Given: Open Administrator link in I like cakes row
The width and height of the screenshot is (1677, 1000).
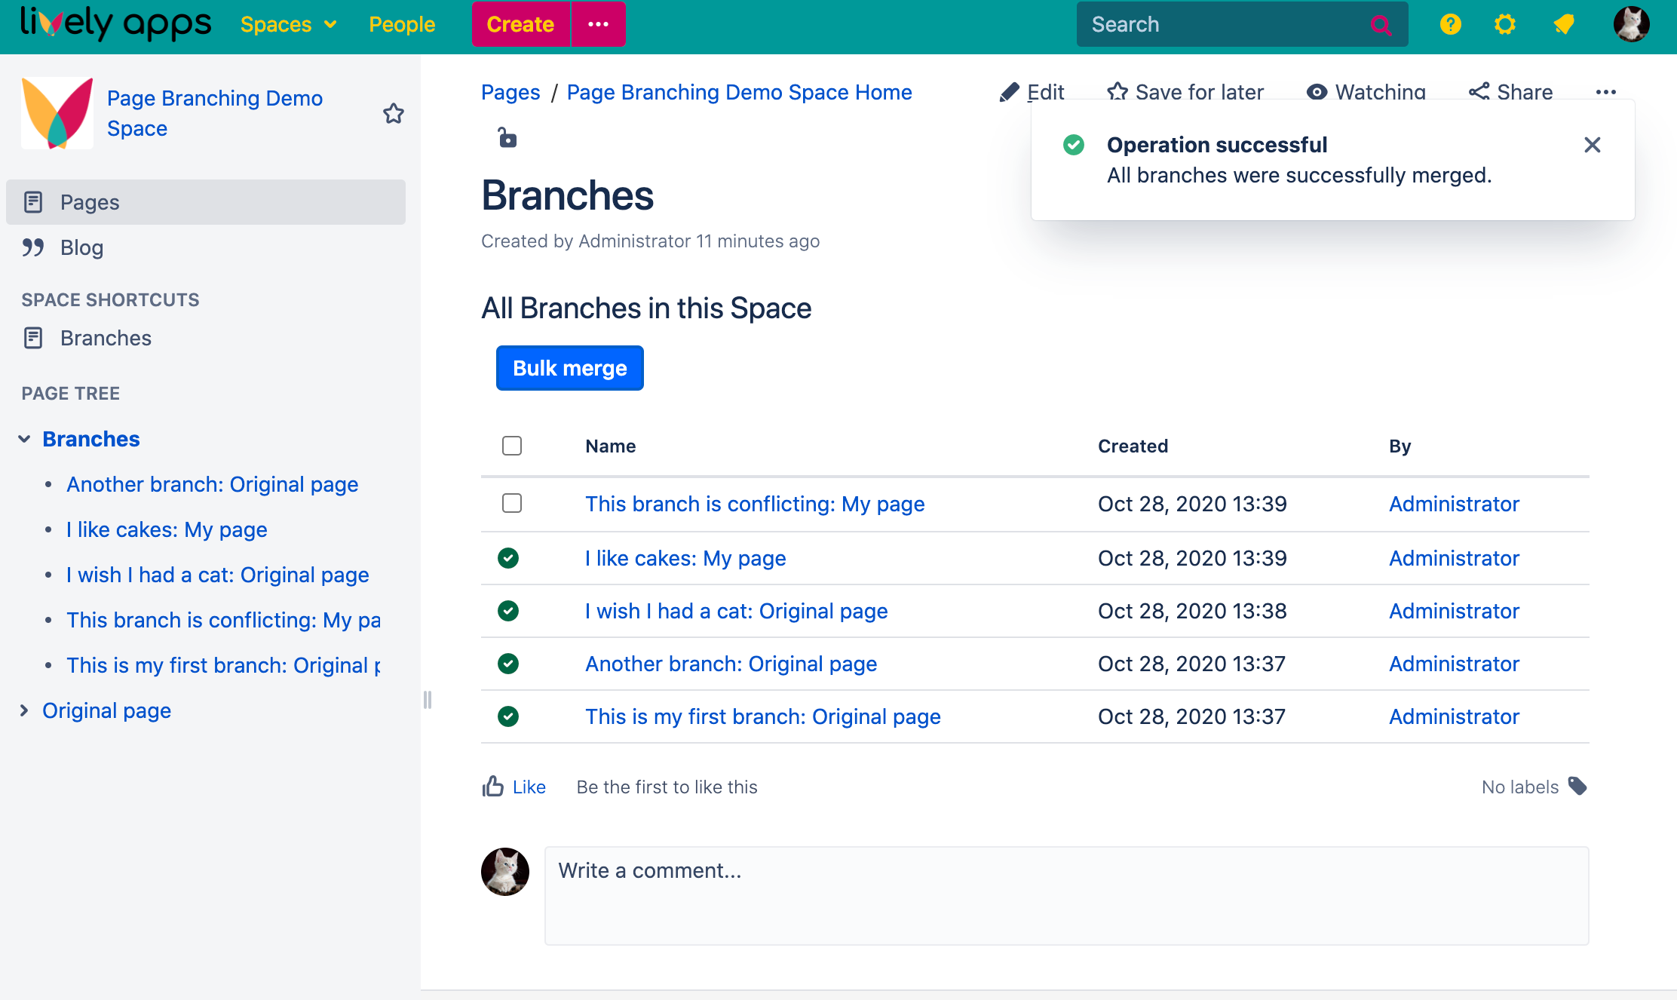Looking at the screenshot, I should 1454,558.
